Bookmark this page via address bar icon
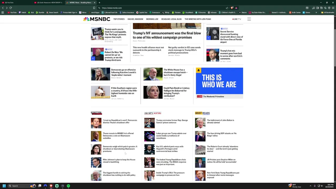The height and width of the screenshot is (189, 336). (x=94, y=8)
